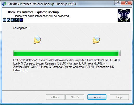Click the highlighted step 5 indicator

[21, 20]
